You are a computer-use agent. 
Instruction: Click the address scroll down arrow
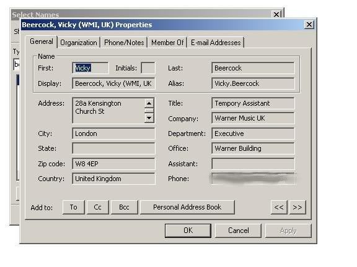click(x=149, y=118)
